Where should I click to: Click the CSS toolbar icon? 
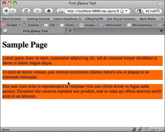46,25
